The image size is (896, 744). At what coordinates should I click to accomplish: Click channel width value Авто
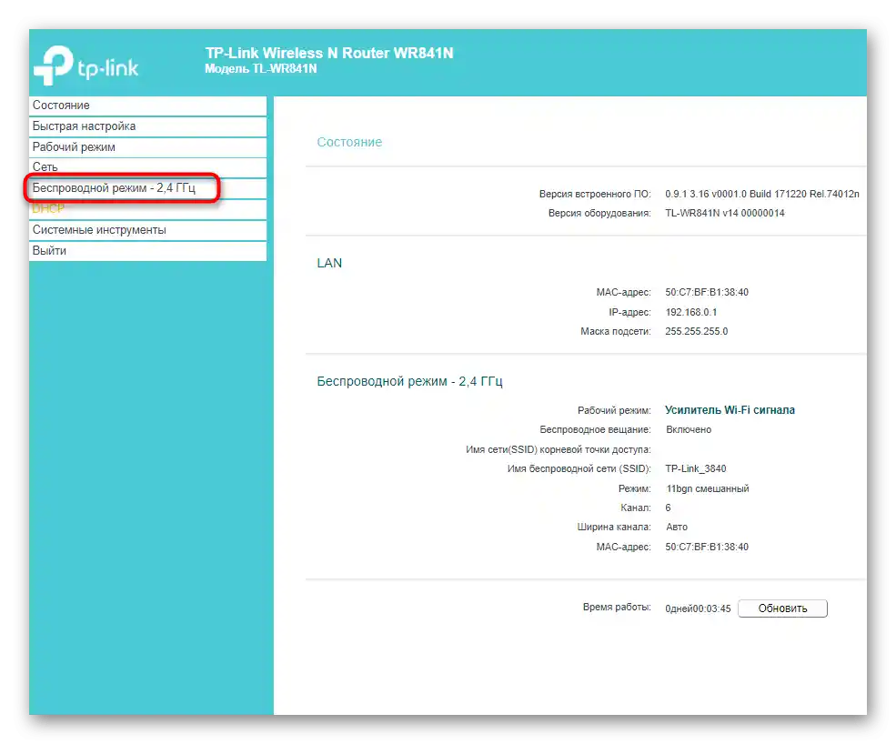pos(677,528)
